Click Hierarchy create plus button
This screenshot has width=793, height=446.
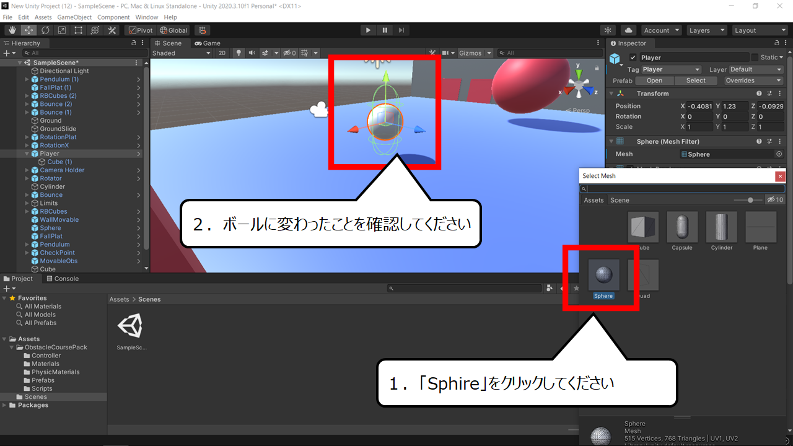tap(8, 53)
